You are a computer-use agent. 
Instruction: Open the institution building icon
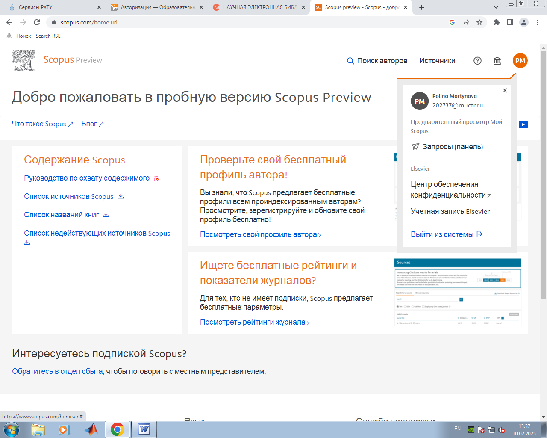point(497,61)
